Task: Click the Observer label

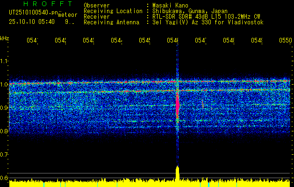Action: coord(97,5)
